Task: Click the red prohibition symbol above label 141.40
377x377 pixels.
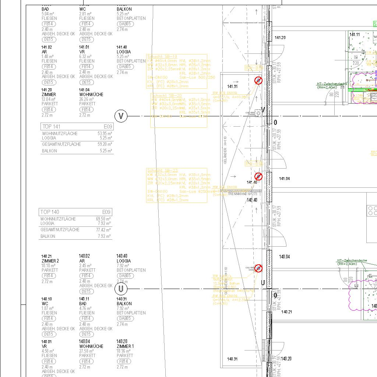Action: (258, 176)
